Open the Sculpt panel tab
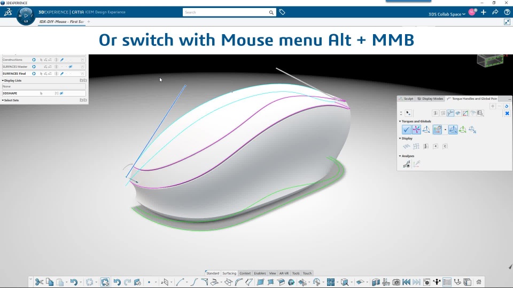 point(406,99)
